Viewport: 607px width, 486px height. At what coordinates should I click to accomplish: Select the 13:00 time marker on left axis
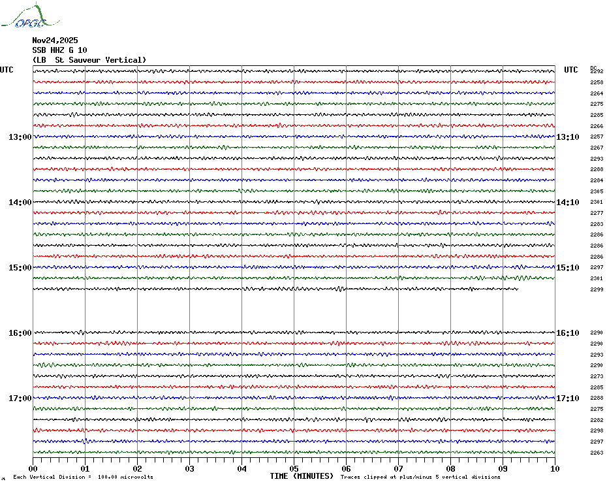pos(20,137)
